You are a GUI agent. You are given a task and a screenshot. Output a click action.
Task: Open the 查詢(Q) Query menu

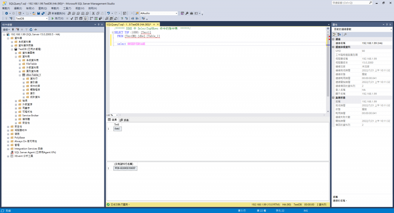pos(42,8)
